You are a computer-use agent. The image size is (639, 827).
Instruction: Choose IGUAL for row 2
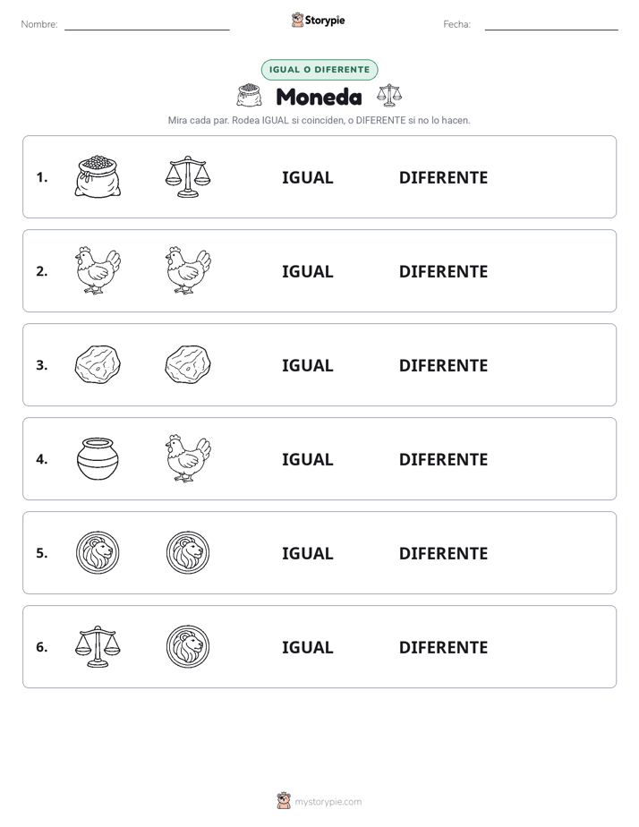click(x=307, y=271)
